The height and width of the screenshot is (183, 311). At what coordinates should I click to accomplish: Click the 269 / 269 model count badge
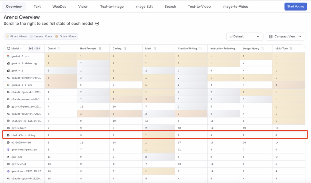coord(34,49)
